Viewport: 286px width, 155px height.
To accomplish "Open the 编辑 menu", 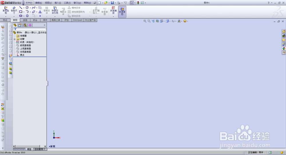I will (39, 3).
